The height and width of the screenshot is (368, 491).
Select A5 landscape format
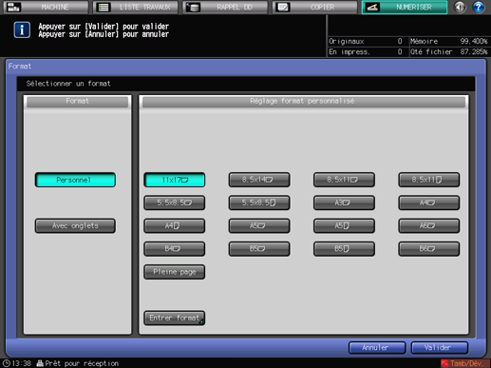[259, 225]
